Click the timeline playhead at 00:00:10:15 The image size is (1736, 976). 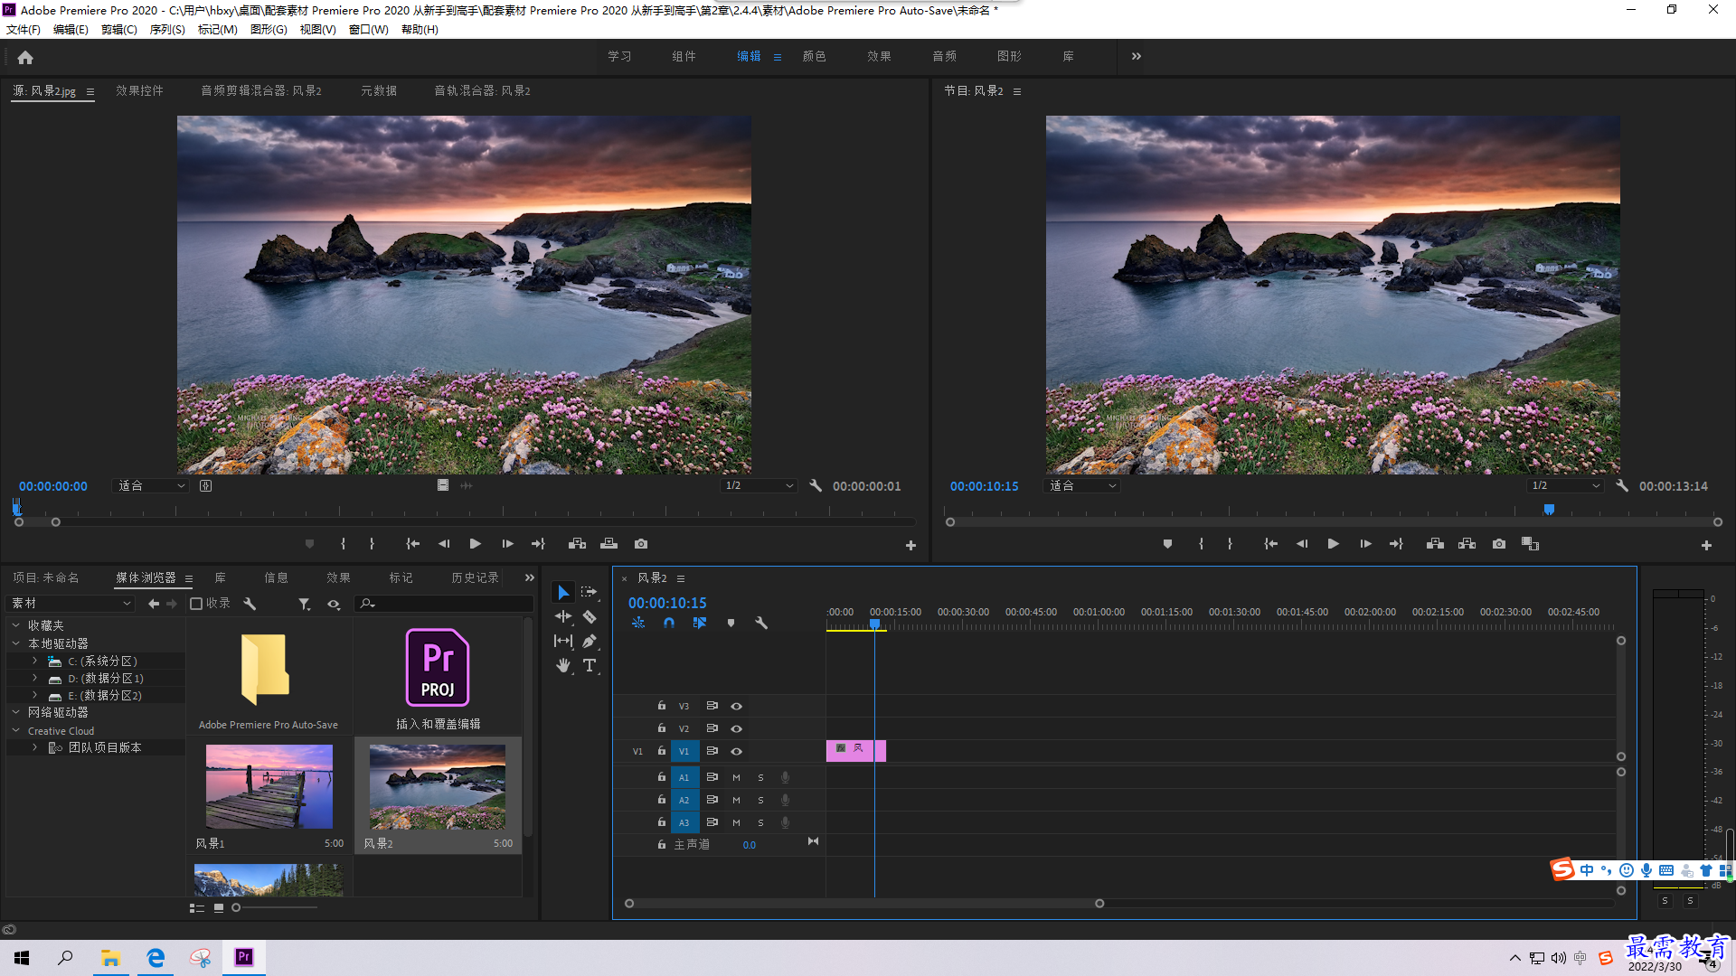874,624
